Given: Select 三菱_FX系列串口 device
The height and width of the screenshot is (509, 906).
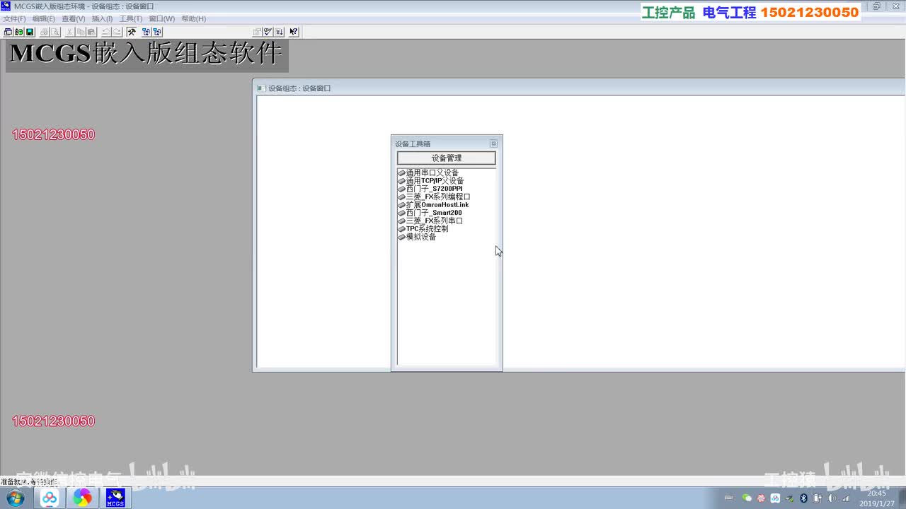Looking at the screenshot, I should pyautogui.click(x=431, y=221).
